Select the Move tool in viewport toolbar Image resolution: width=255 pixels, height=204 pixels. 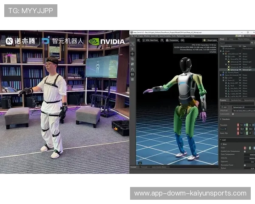pos(132,54)
